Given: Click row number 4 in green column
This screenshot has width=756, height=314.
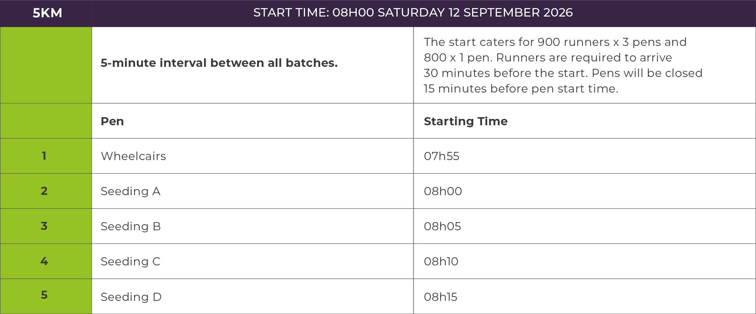Looking at the screenshot, I should (x=44, y=261).
